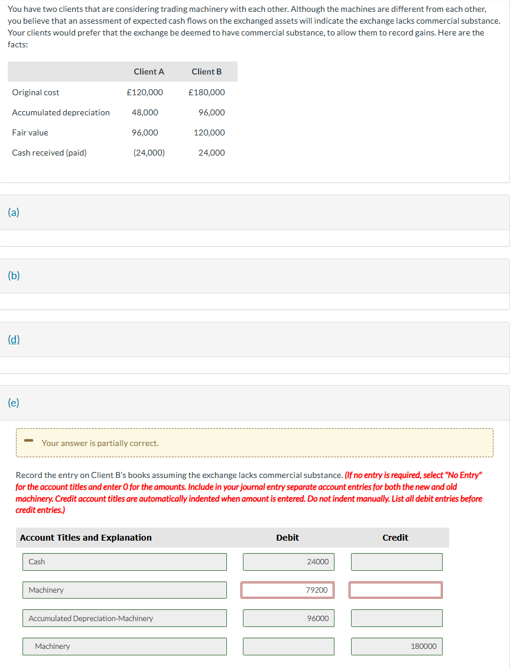This screenshot has height=669, width=510.
Task: Click the 'Your answer is partially correct.' message
Action: coord(100,443)
